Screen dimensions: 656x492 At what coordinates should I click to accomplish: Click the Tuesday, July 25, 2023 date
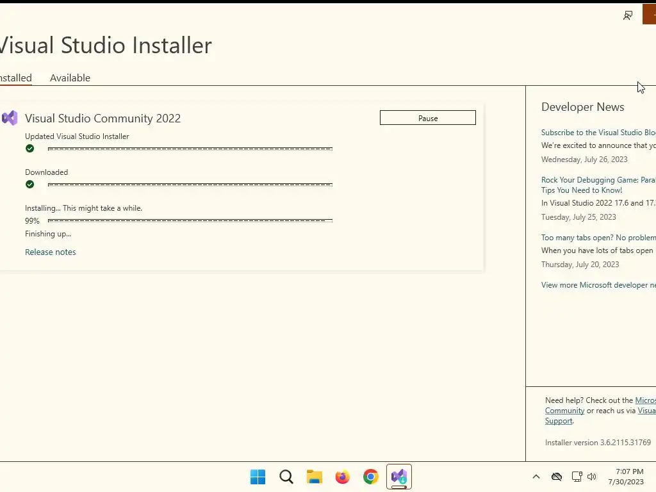(x=578, y=217)
